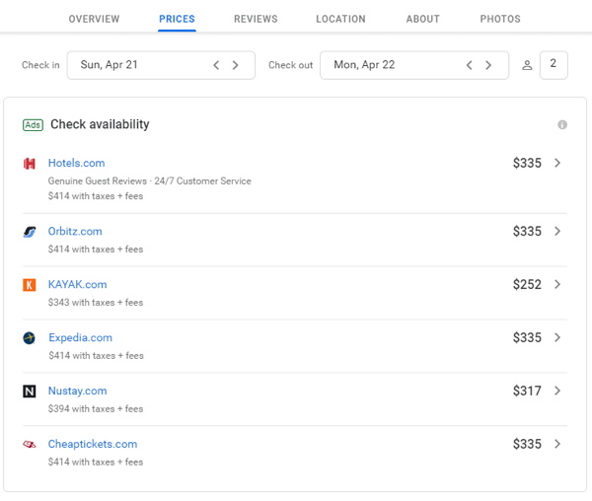Click the Nustay.com N logo icon
This screenshot has width=592, height=501.
30,392
